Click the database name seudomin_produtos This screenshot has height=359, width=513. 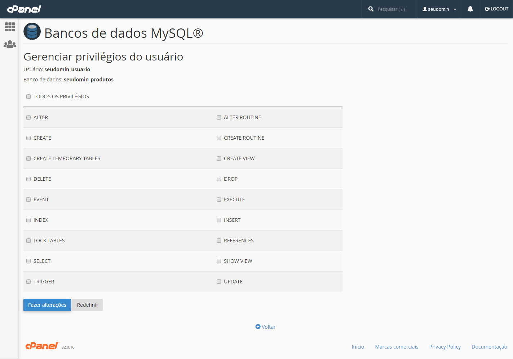click(x=89, y=80)
